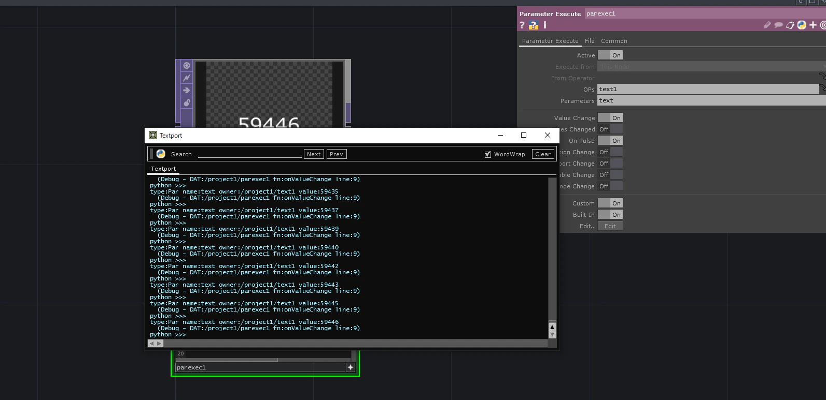826x400 pixels.
Task: Open the Execute from dropdown
Action: coord(710,67)
